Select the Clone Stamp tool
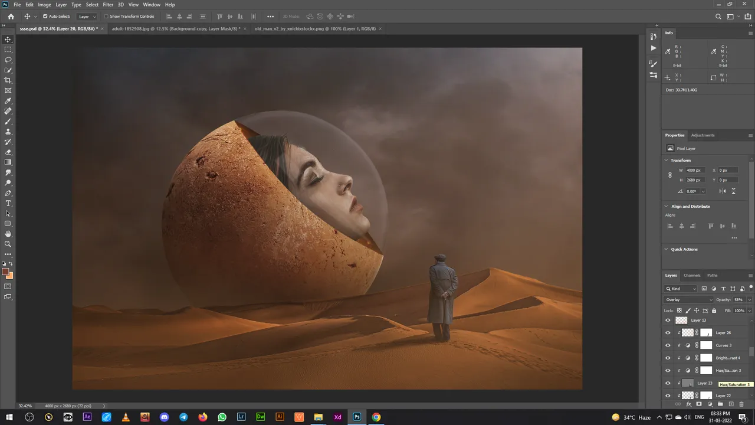 (x=8, y=132)
